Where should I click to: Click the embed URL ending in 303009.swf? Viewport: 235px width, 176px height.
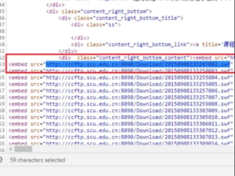pos(138,111)
